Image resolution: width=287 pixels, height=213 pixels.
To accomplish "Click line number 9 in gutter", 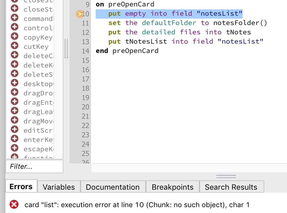I will click(87, 4).
